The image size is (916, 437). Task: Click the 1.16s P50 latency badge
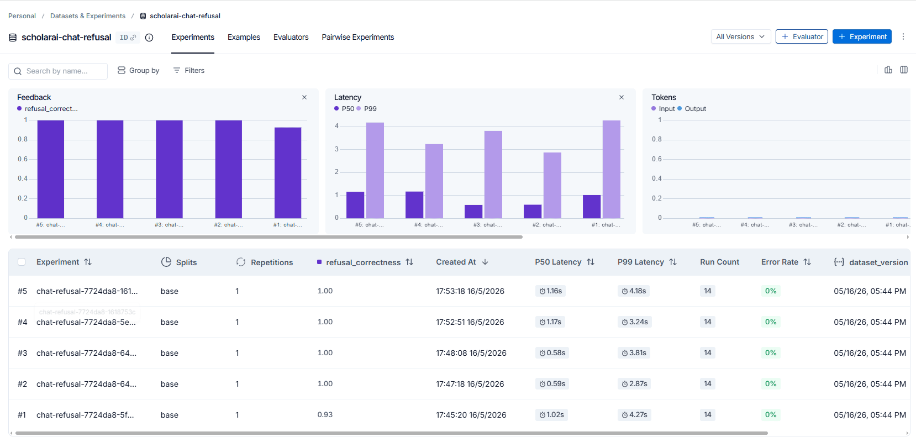pos(550,291)
